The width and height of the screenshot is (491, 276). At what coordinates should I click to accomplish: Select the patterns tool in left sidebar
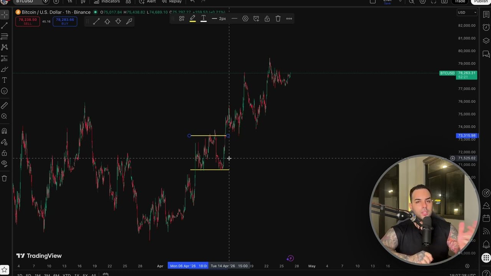coord(5,47)
